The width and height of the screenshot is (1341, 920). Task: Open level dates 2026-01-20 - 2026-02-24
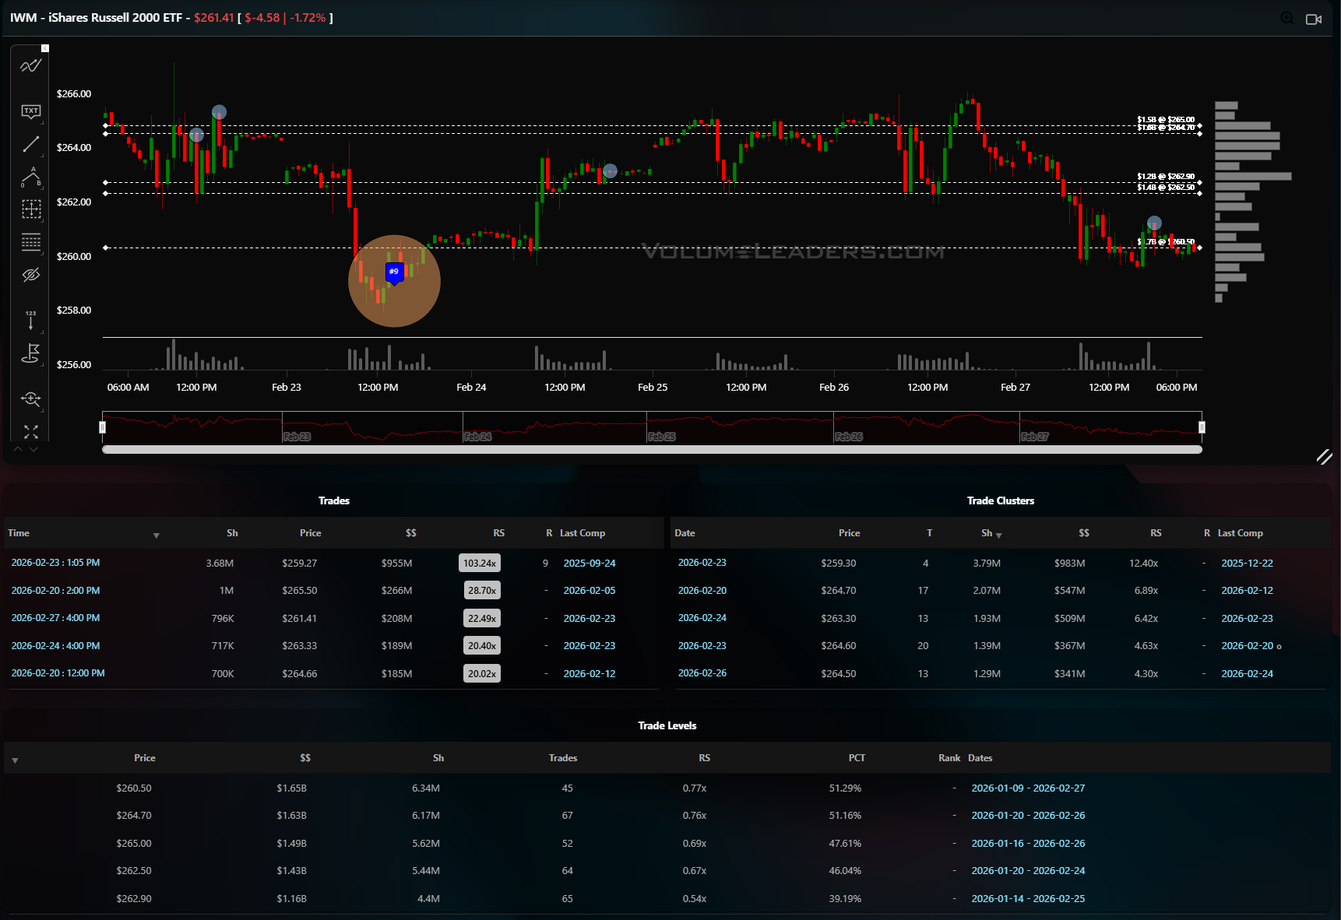point(1028,871)
